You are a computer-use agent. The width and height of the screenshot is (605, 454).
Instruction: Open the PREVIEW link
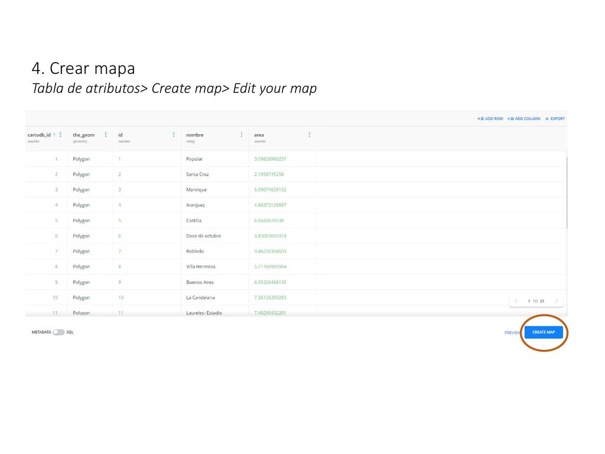[x=512, y=332]
